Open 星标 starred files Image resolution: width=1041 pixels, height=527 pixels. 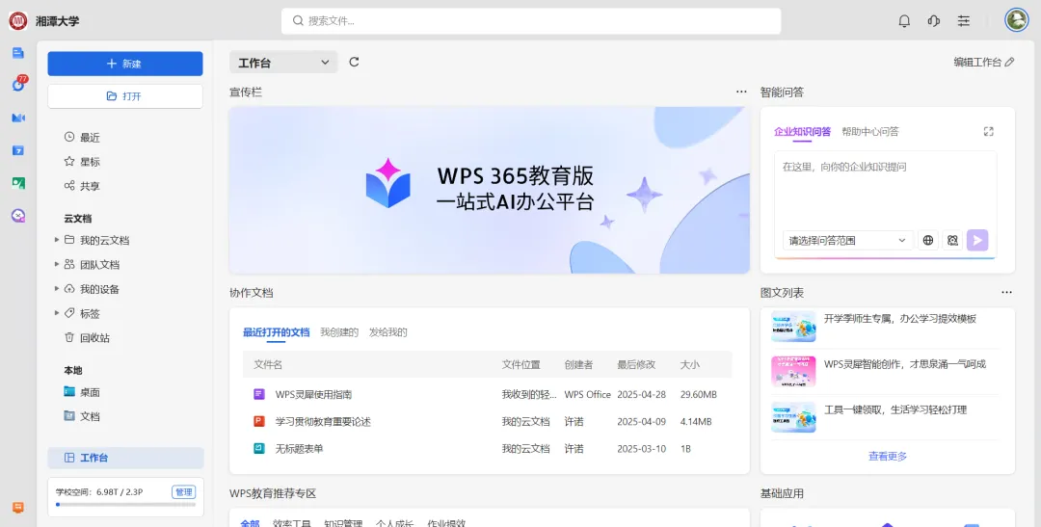(x=82, y=161)
